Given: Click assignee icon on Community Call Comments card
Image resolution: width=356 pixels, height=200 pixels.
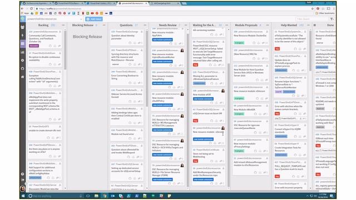Looking at the screenshot, I should [60, 32].
